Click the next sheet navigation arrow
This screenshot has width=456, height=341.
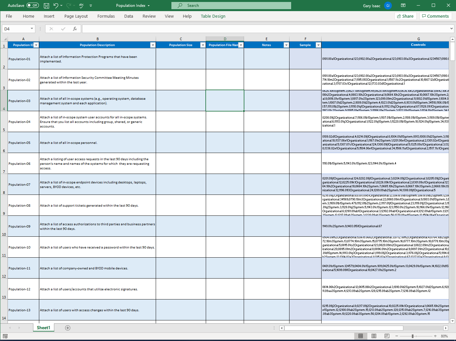[19, 328]
